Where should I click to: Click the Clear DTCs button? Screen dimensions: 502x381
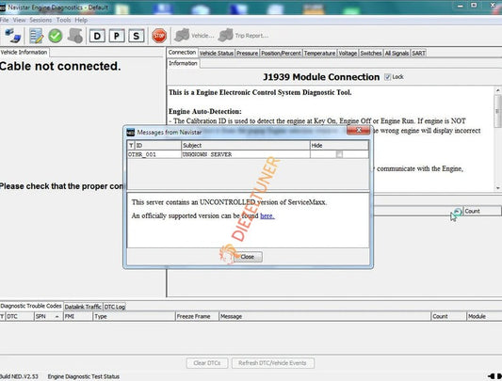[x=207, y=363]
